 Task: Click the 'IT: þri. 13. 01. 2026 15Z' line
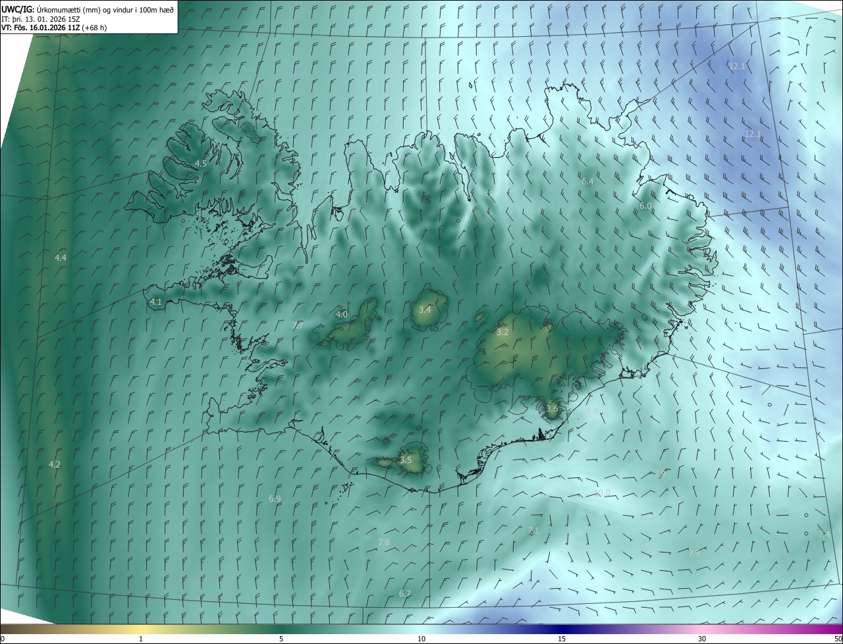click(x=41, y=18)
